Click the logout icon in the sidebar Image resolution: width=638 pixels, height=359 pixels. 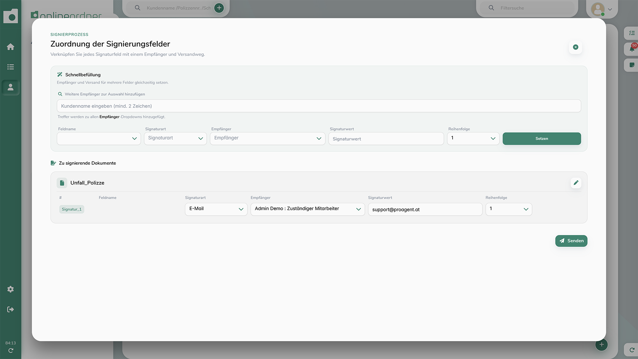[x=11, y=309]
